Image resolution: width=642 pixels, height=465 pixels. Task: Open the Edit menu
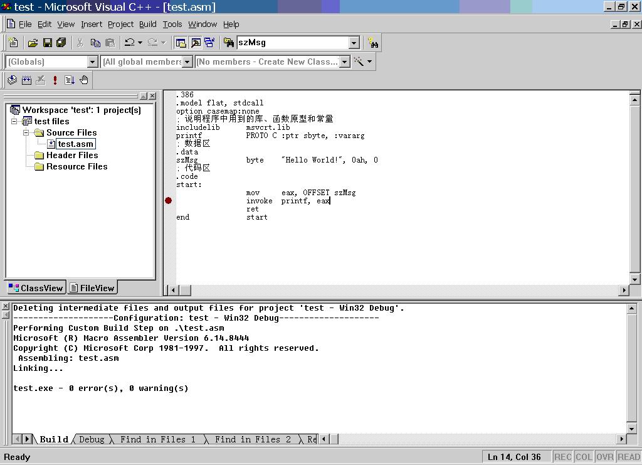click(45, 24)
